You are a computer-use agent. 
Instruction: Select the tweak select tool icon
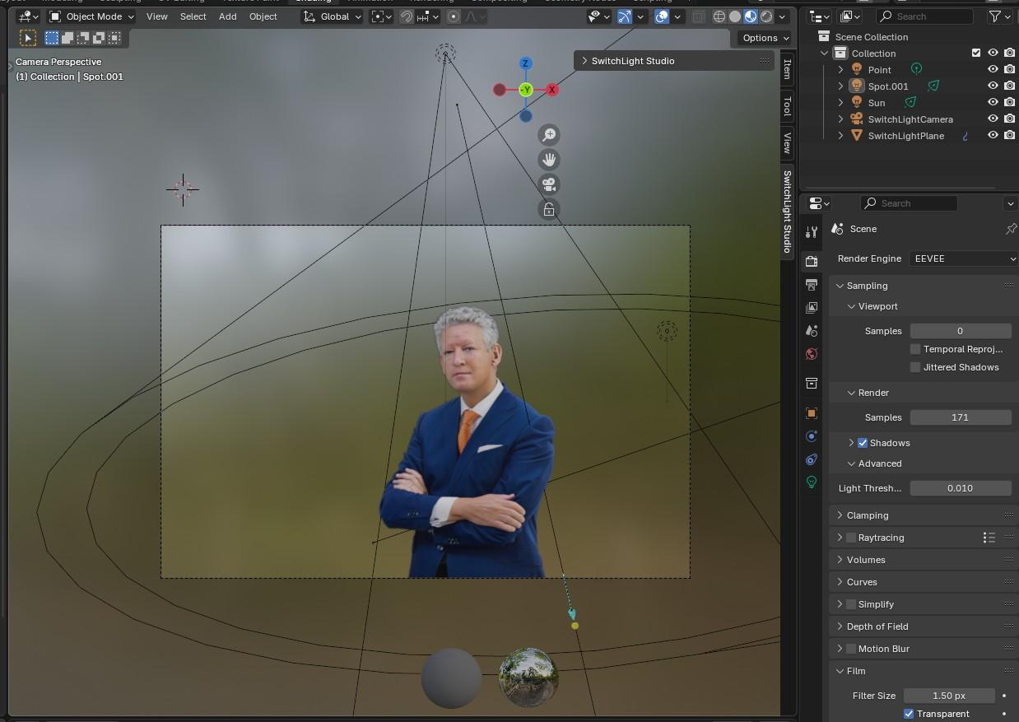(28, 38)
